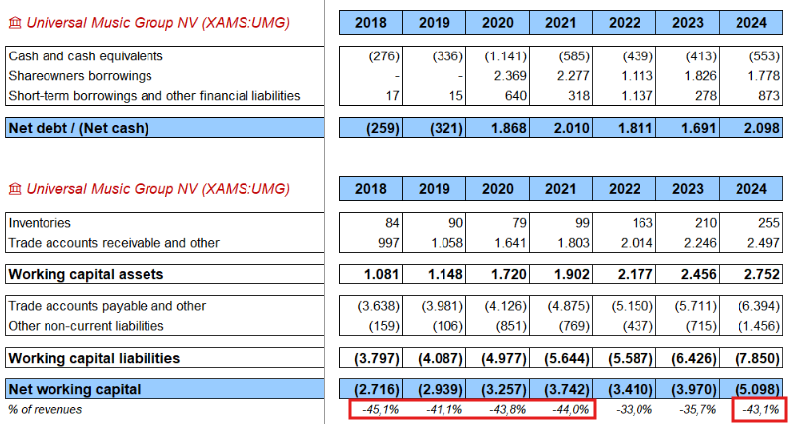
Task: Select the Inventories value 84
Action: (392, 222)
